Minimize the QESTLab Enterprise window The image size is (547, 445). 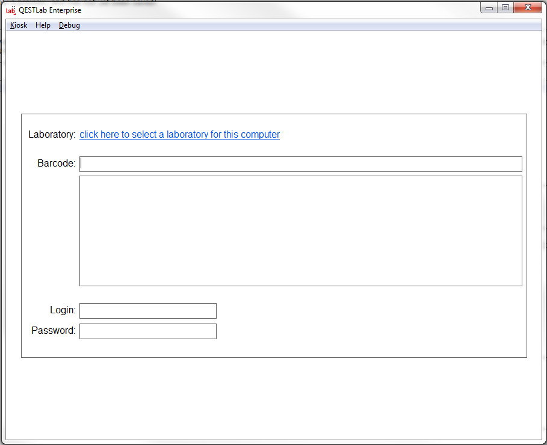[x=489, y=8]
